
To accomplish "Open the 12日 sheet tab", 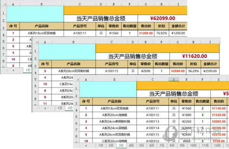I will 217,145.
